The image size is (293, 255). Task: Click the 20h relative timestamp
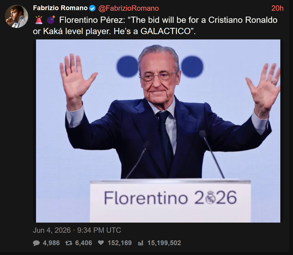click(277, 8)
